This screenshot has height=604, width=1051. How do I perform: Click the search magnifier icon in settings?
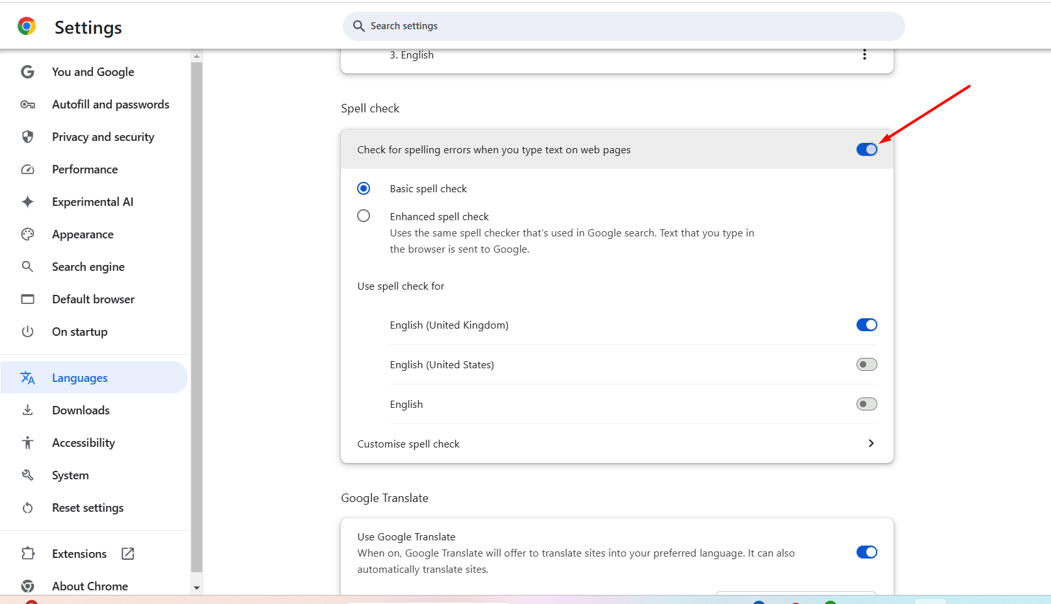[x=358, y=26]
